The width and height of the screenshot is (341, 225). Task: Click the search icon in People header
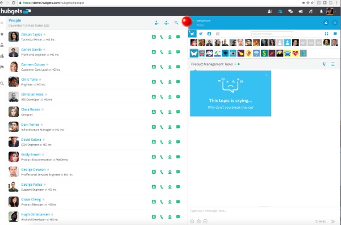tap(176, 23)
